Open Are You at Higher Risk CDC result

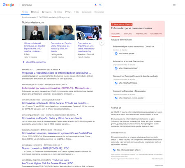point(48,163)
